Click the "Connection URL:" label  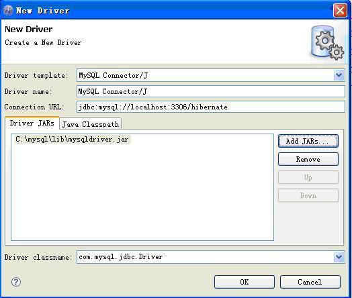click(34, 107)
